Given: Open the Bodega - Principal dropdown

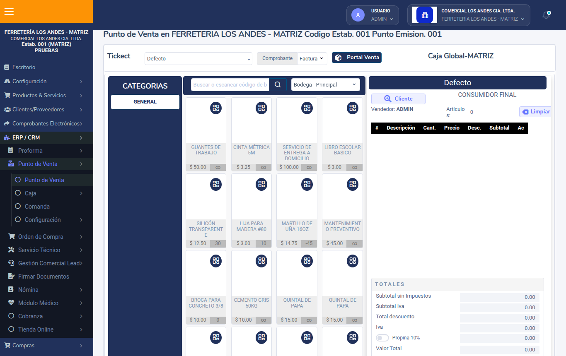Looking at the screenshot, I should pyautogui.click(x=326, y=84).
